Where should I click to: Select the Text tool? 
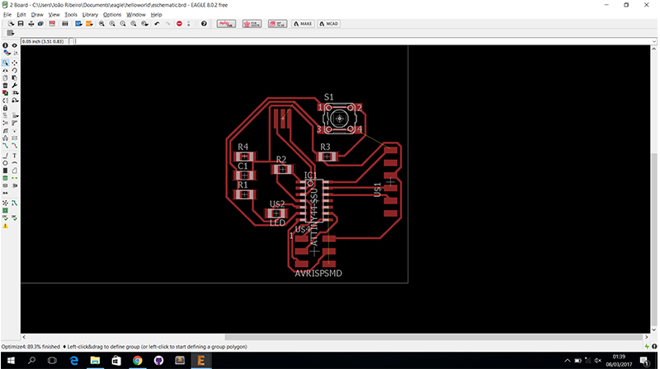pos(15,156)
